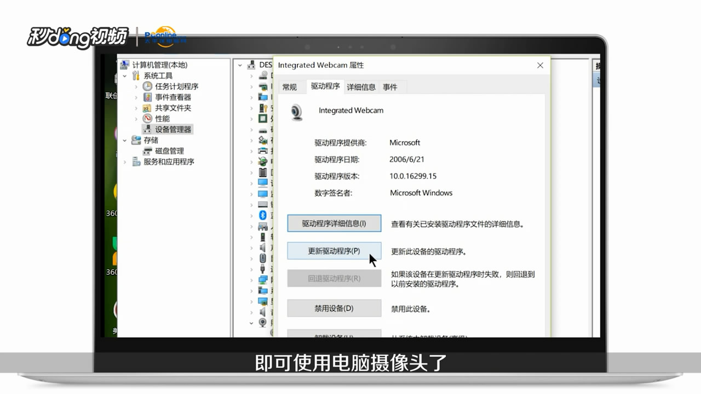Click the driver date value 2006/6/21

(407, 159)
